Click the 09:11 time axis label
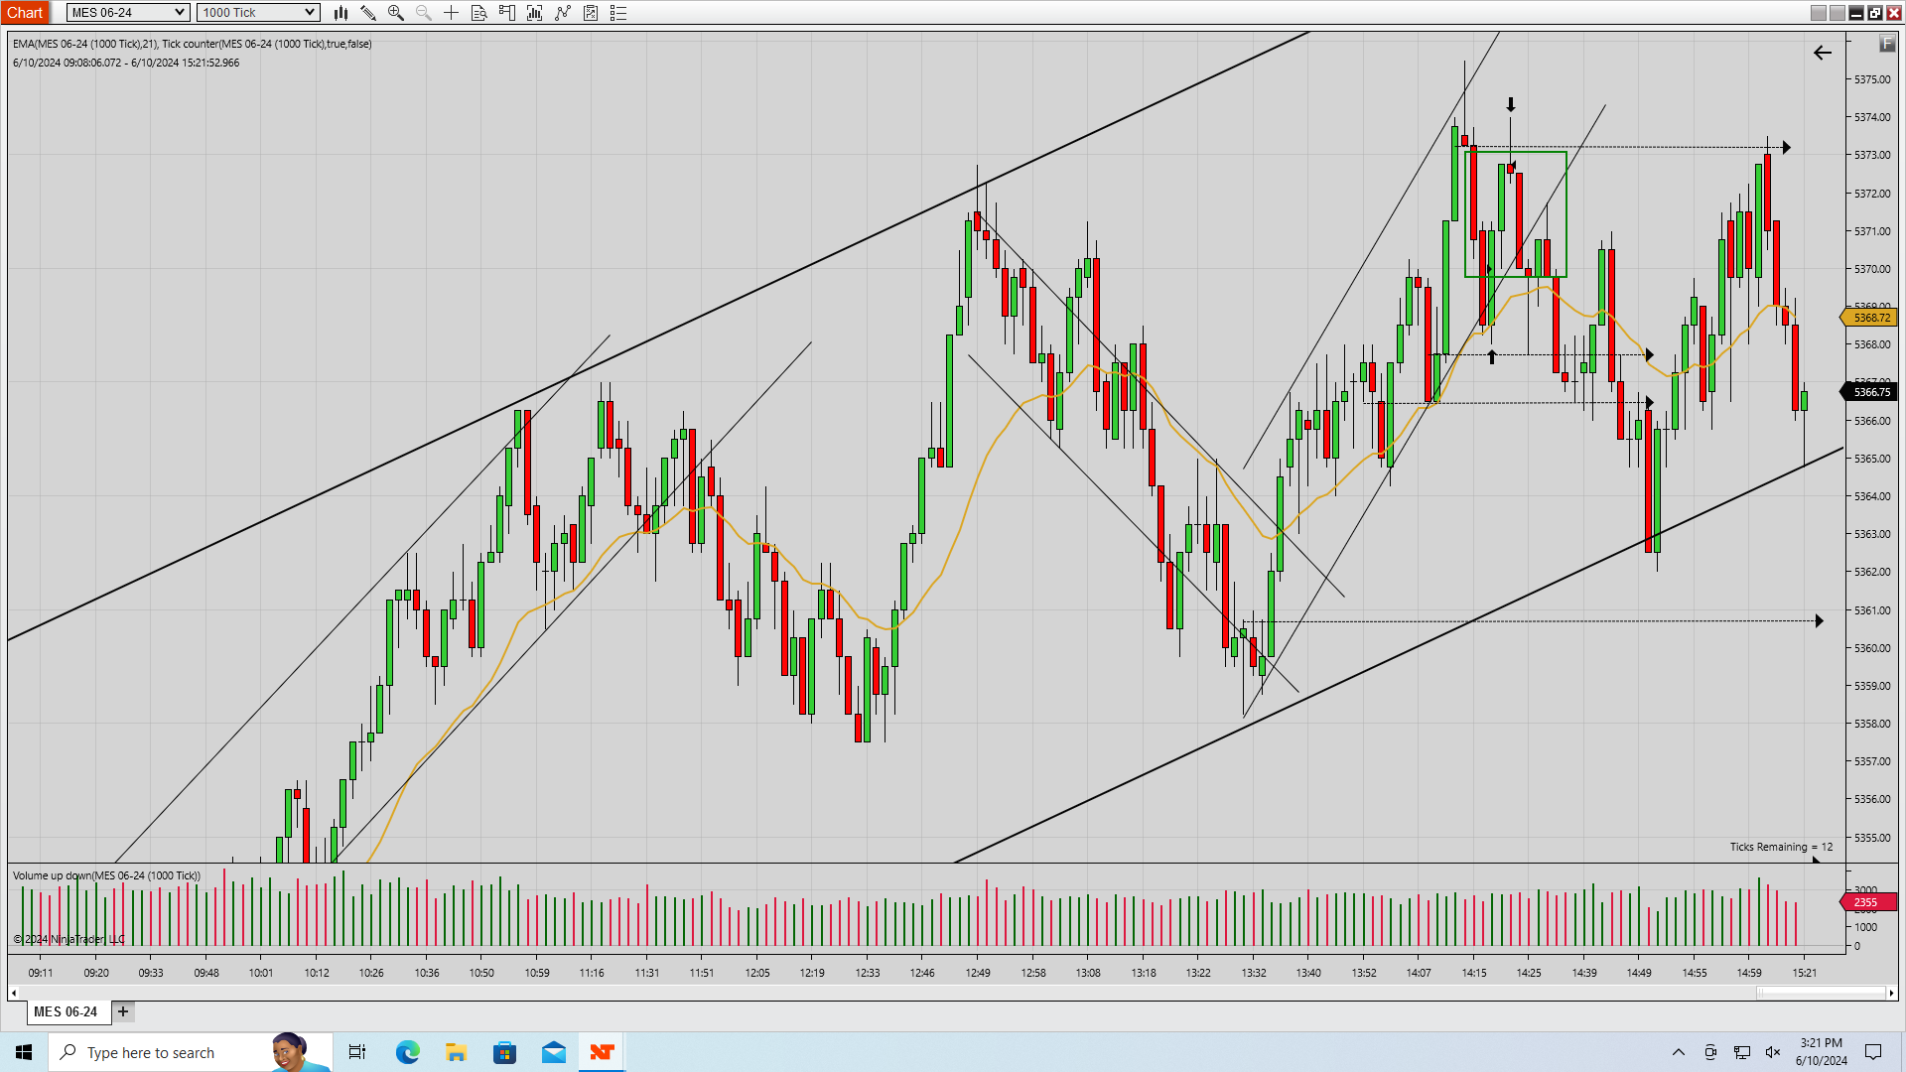The height and width of the screenshot is (1072, 1906). tap(41, 973)
